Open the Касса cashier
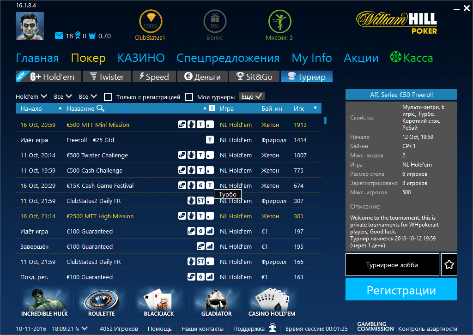 pyautogui.click(x=412, y=57)
